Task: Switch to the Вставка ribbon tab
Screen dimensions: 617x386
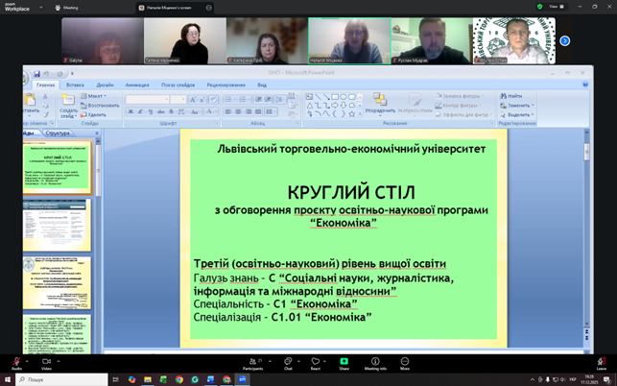Action: (x=75, y=84)
